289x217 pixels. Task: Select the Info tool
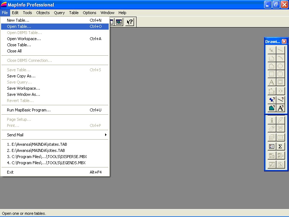tap(272, 120)
